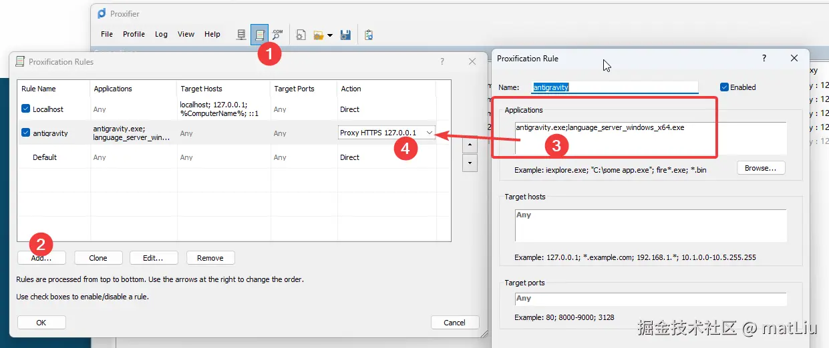Click the Open Profile folder icon
The height and width of the screenshot is (348, 829).
point(319,35)
